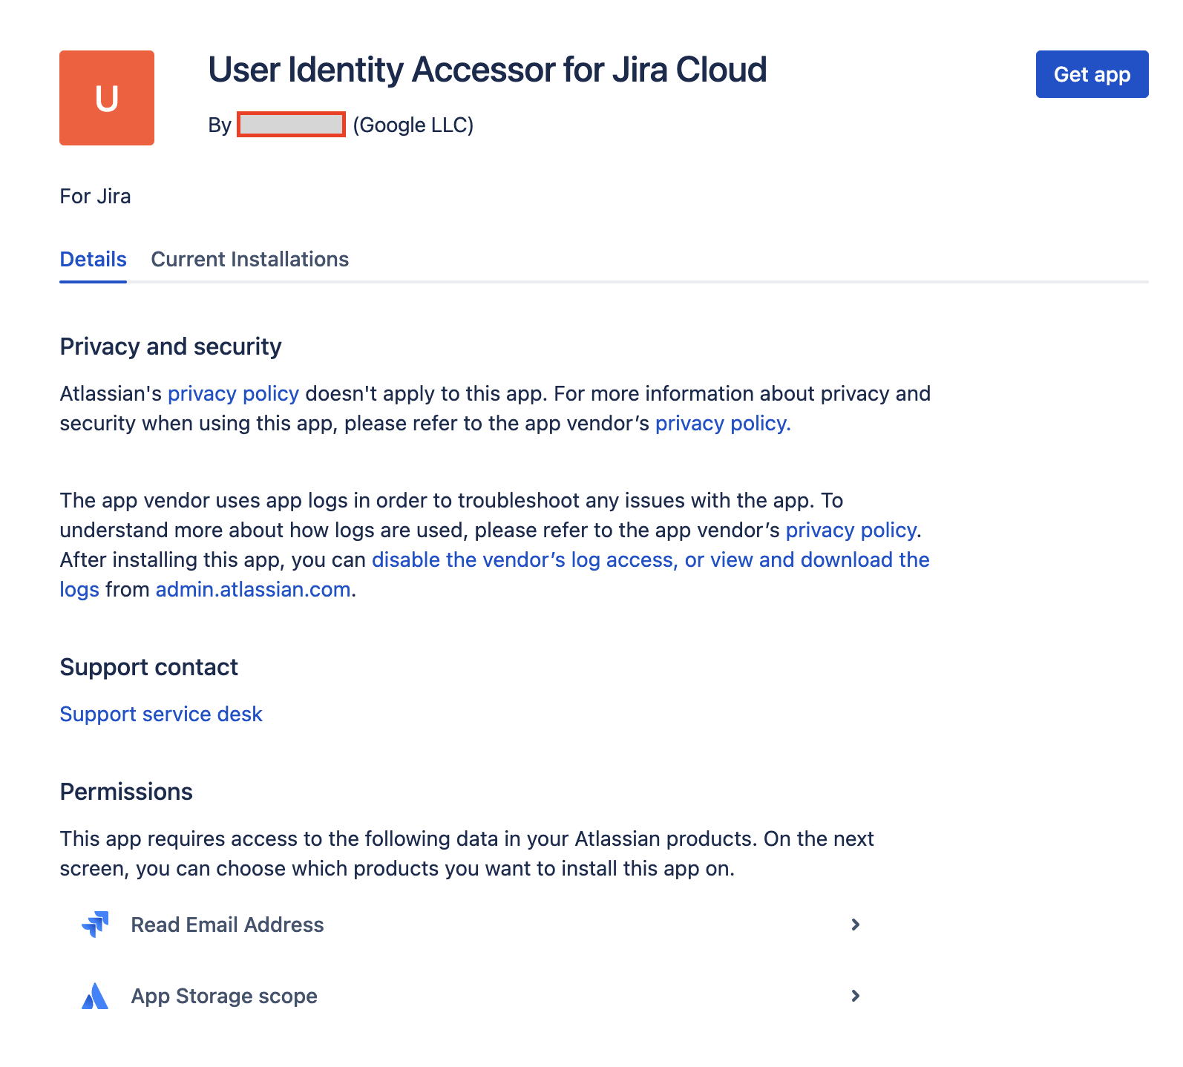The height and width of the screenshot is (1067, 1183).
Task: Select the Details tab
Action: [x=93, y=259]
